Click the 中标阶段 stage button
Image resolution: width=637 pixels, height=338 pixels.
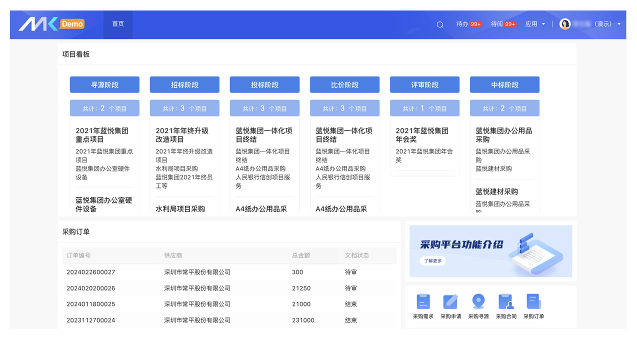pyautogui.click(x=504, y=85)
